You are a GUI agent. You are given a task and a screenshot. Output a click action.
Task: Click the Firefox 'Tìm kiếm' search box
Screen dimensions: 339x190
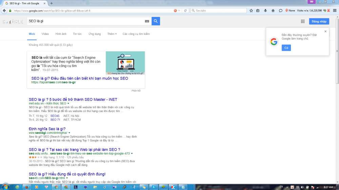218,10
